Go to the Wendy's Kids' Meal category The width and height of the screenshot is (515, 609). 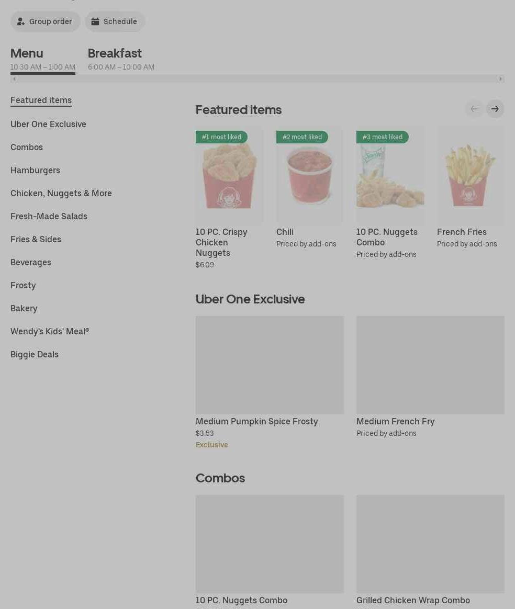point(50,332)
